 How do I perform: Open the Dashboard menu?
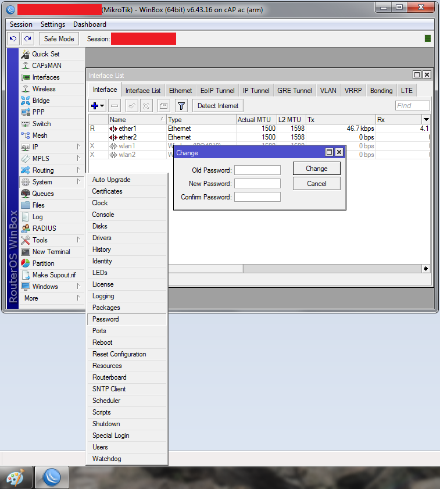[x=90, y=24]
